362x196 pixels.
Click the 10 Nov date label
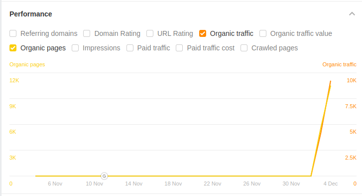coord(95,184)
